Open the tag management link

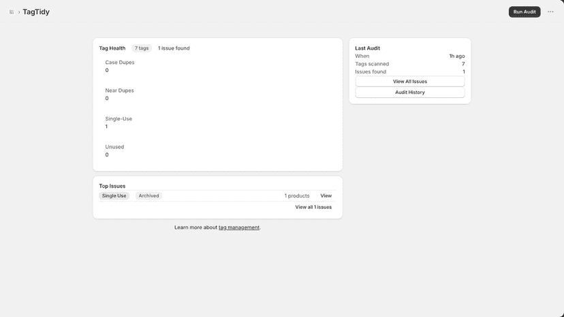(239, 227)
